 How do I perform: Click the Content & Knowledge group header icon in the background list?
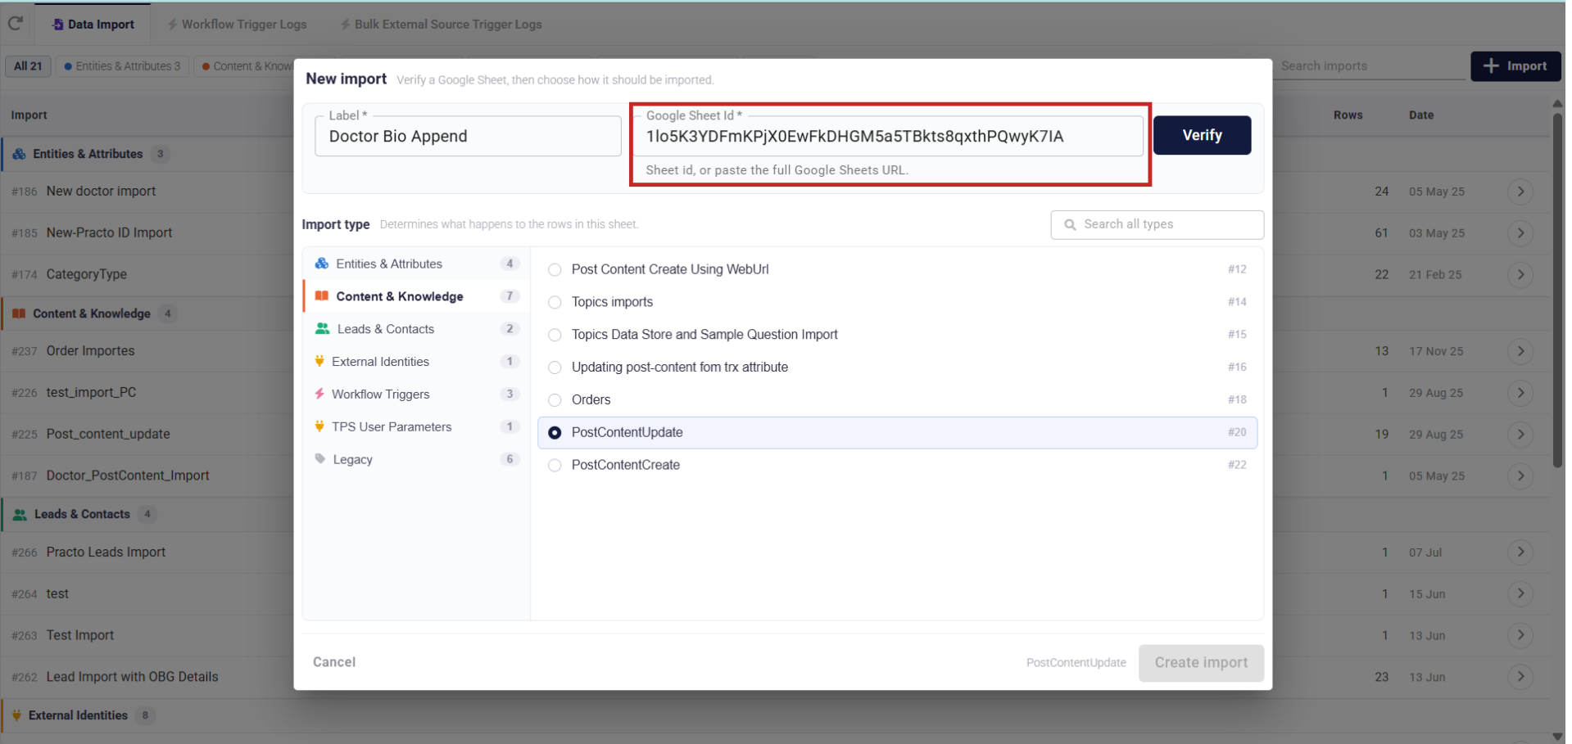click(19, 313)
